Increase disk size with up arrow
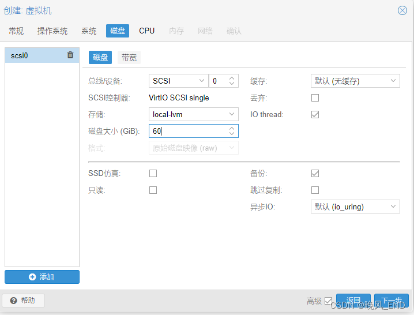Viewport: 414px width, 315px height. [x=232, y=129]
